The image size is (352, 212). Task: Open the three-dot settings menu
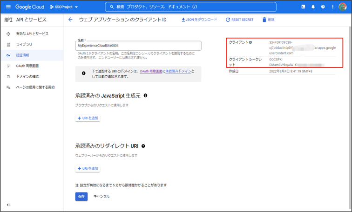click(332, 7)
